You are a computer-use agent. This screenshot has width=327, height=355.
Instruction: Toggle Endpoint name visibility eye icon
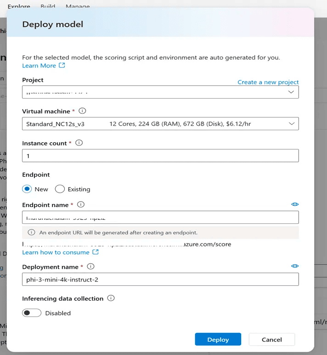pyautogui.click(x=295, y=204)
